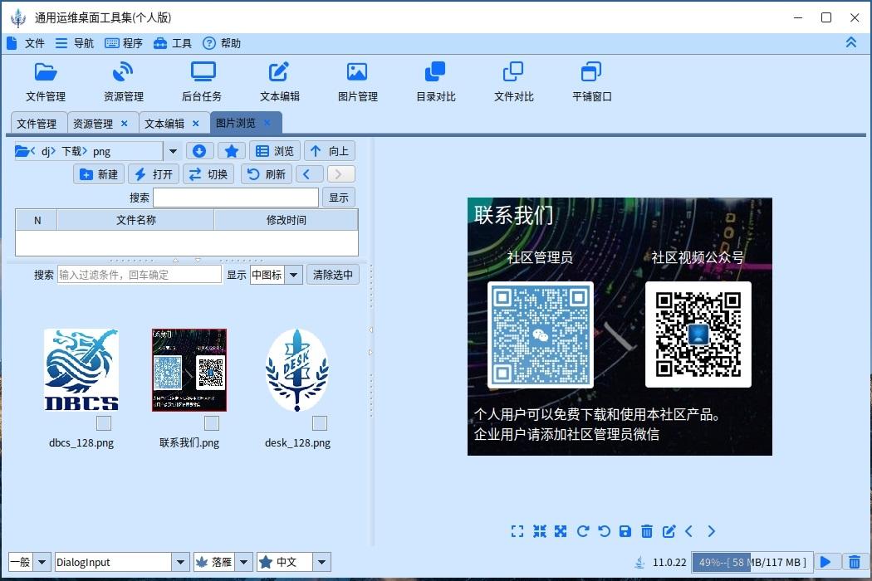Collapse the toolbar with the double-chevron icon
Viewport: 872px width, 581px height.
(851, 42)
